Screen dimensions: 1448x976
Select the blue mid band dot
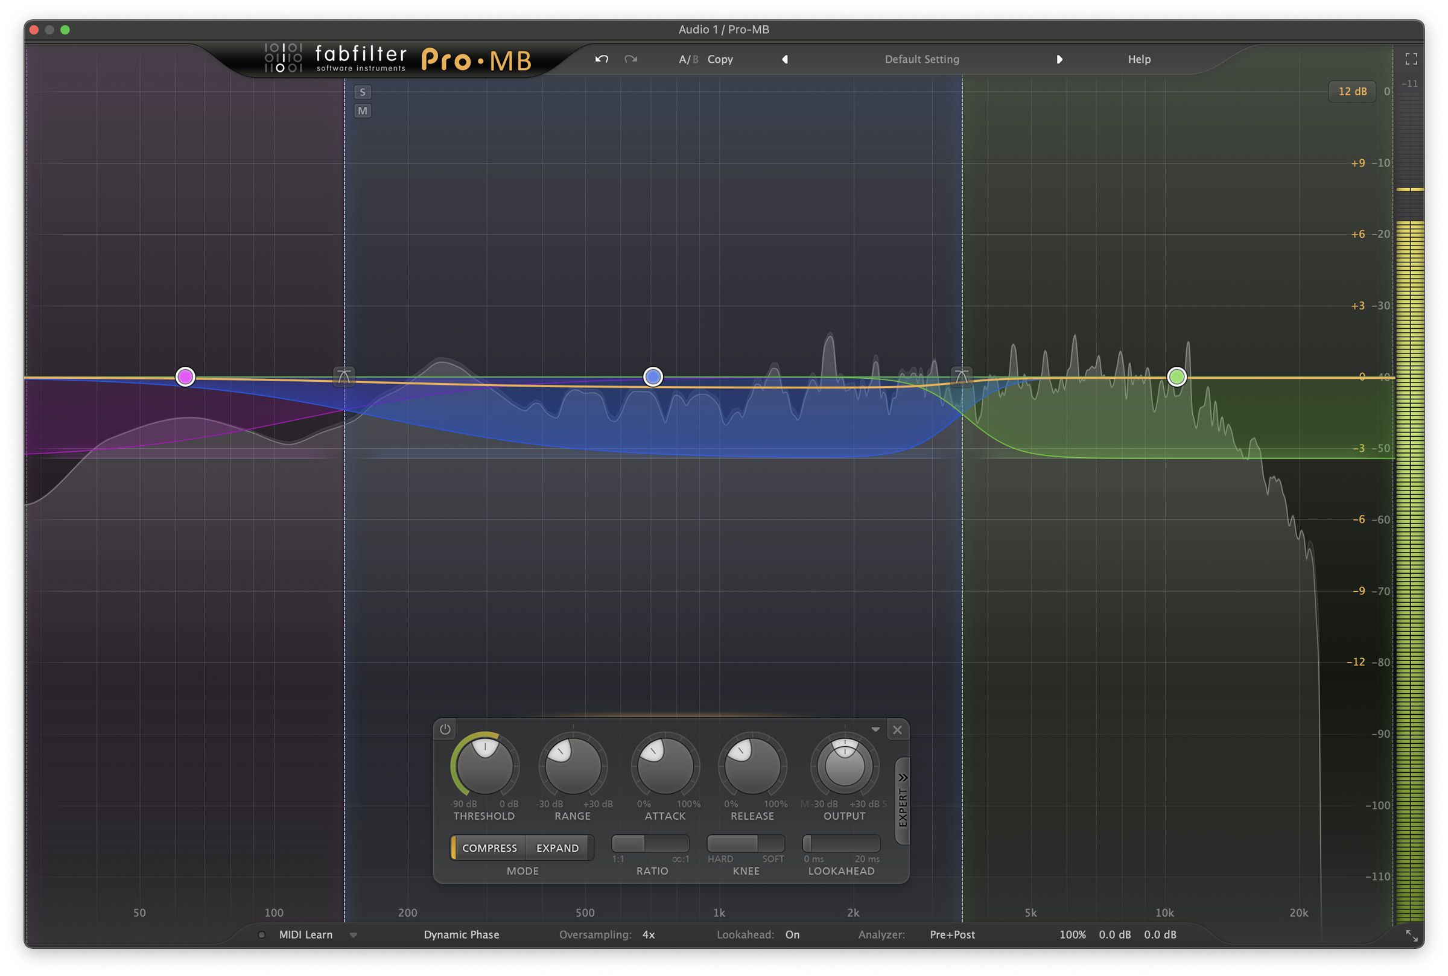click(653, 376)
